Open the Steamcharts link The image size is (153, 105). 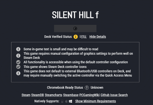pos(53,95)
